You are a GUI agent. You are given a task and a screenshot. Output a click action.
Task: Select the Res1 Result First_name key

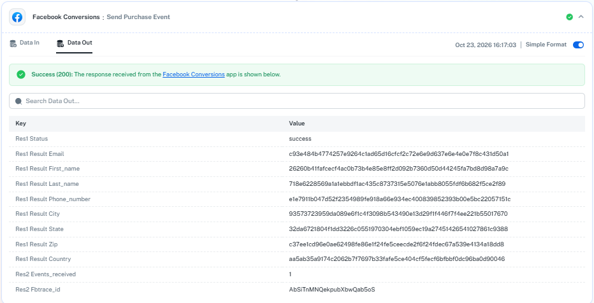(x=48, y=169)
